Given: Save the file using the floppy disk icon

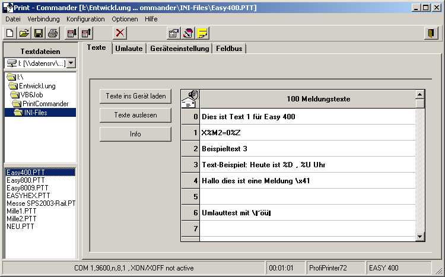Looking at the screenshot, I should click(x=39, y=33).
